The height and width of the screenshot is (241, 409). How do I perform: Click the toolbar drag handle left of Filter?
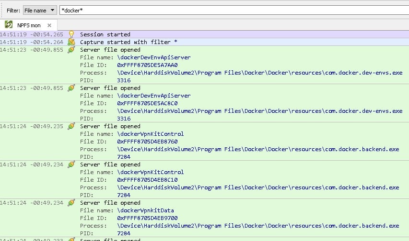(x=2, y=10)
